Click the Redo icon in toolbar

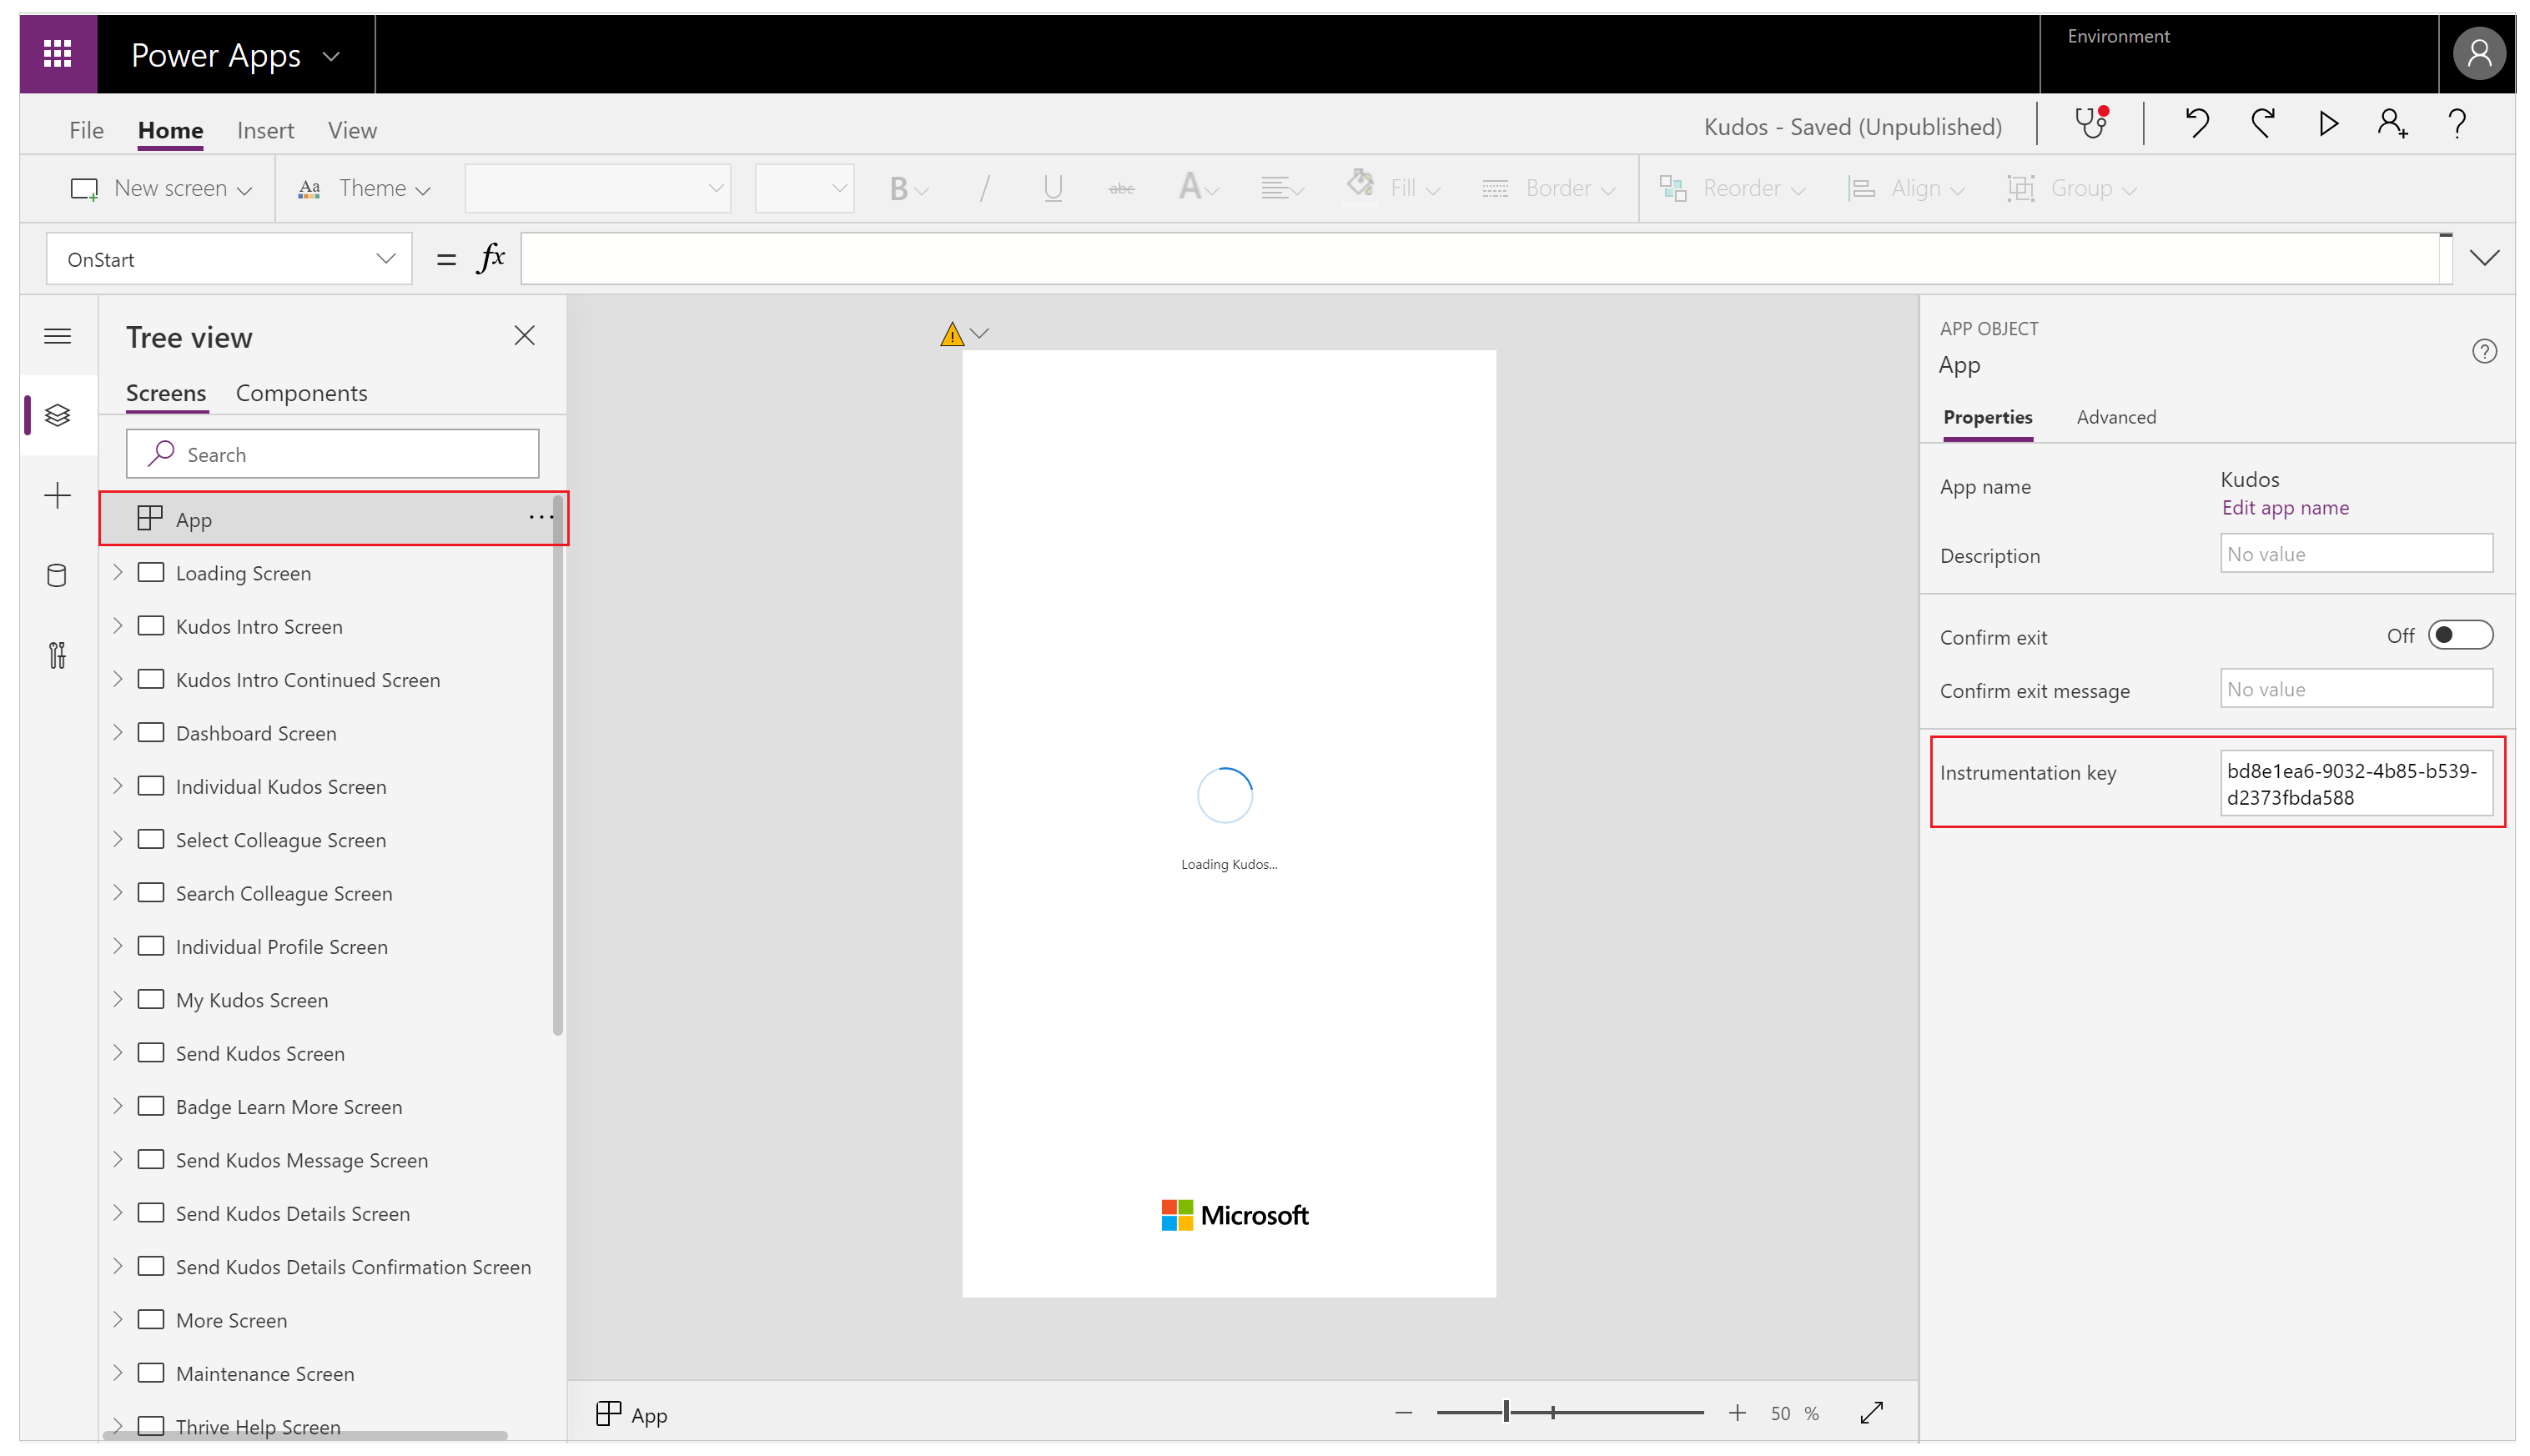(2262, 123)
